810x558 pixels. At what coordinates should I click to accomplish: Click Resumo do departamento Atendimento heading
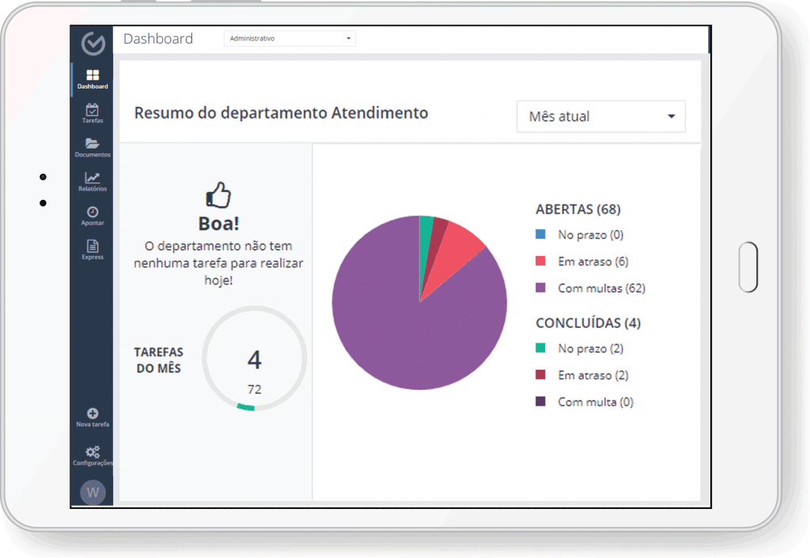pyautogui.click(x=281, y=113)
